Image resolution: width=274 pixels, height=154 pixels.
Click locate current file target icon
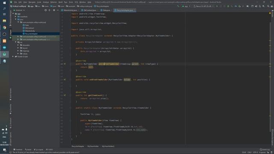point(46,10)
